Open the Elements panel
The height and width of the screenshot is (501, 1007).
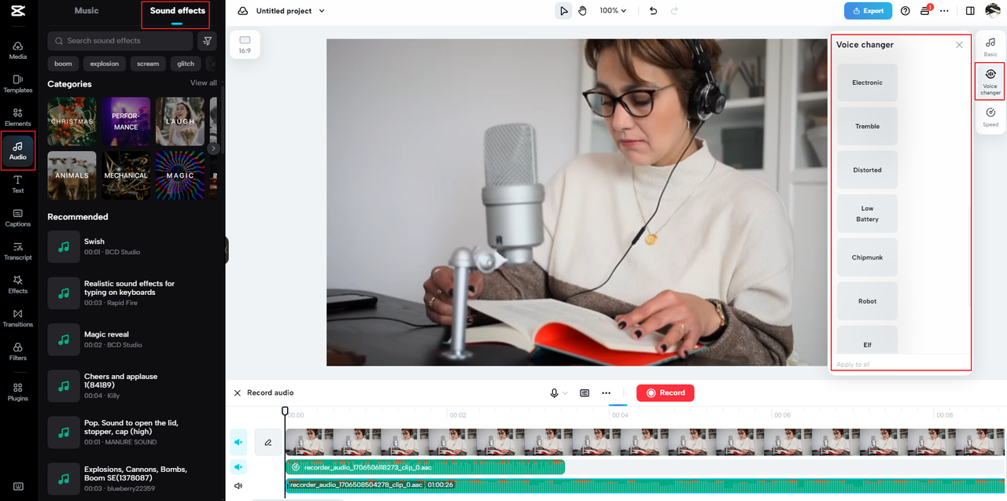click(x=17, y=117)
